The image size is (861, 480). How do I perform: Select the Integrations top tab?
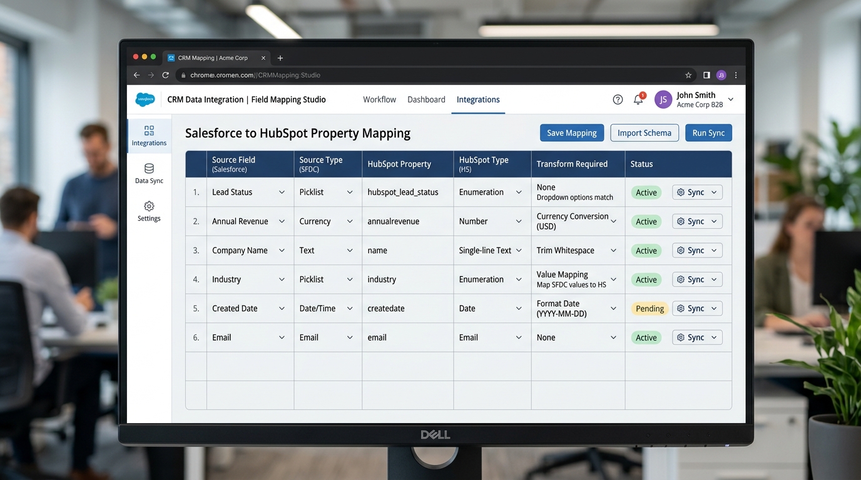478,99
